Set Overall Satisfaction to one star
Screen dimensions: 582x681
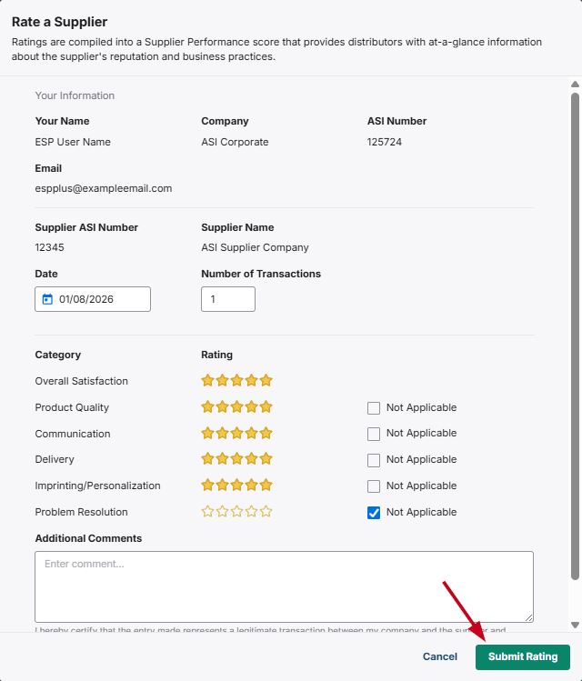(x=207, y=381)
